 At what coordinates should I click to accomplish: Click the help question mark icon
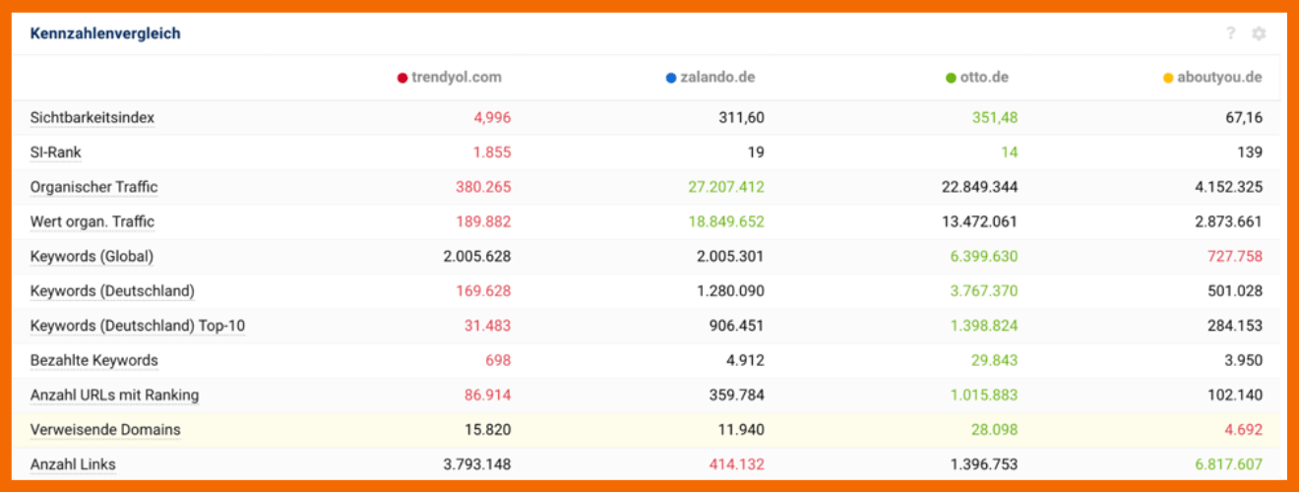pos(1230,33)
